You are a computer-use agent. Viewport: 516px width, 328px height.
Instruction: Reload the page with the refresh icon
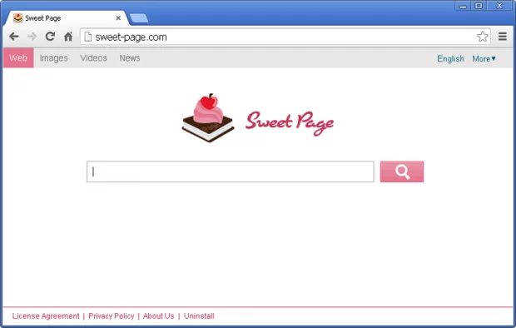[x=50, y=37]
